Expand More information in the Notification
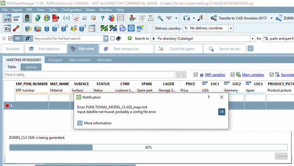 pyautogui.click(x=80, y=123)
